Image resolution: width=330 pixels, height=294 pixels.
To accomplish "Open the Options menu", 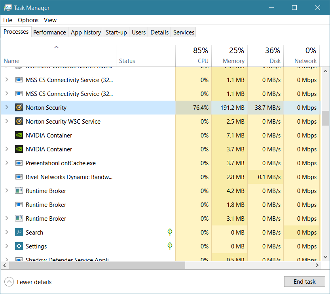I will coord(28,20).
